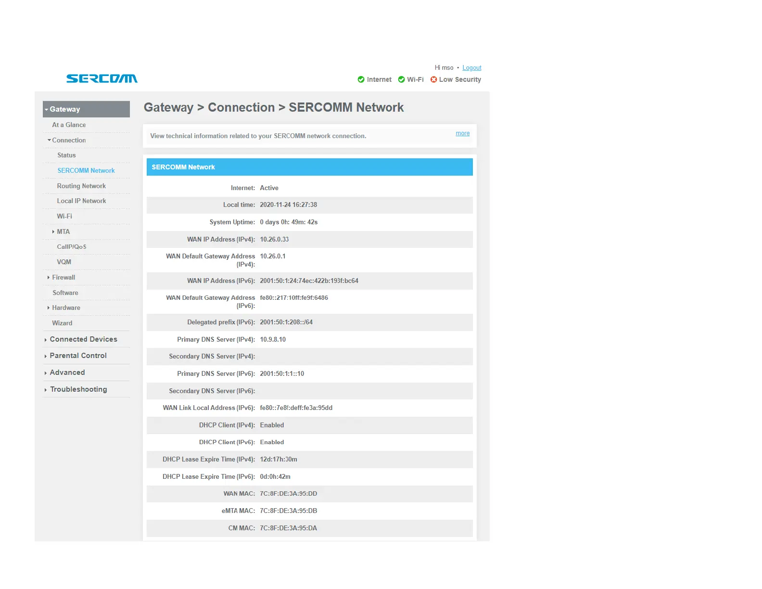
Task: Open the Status page under Connection
Action: coord(66,155)
